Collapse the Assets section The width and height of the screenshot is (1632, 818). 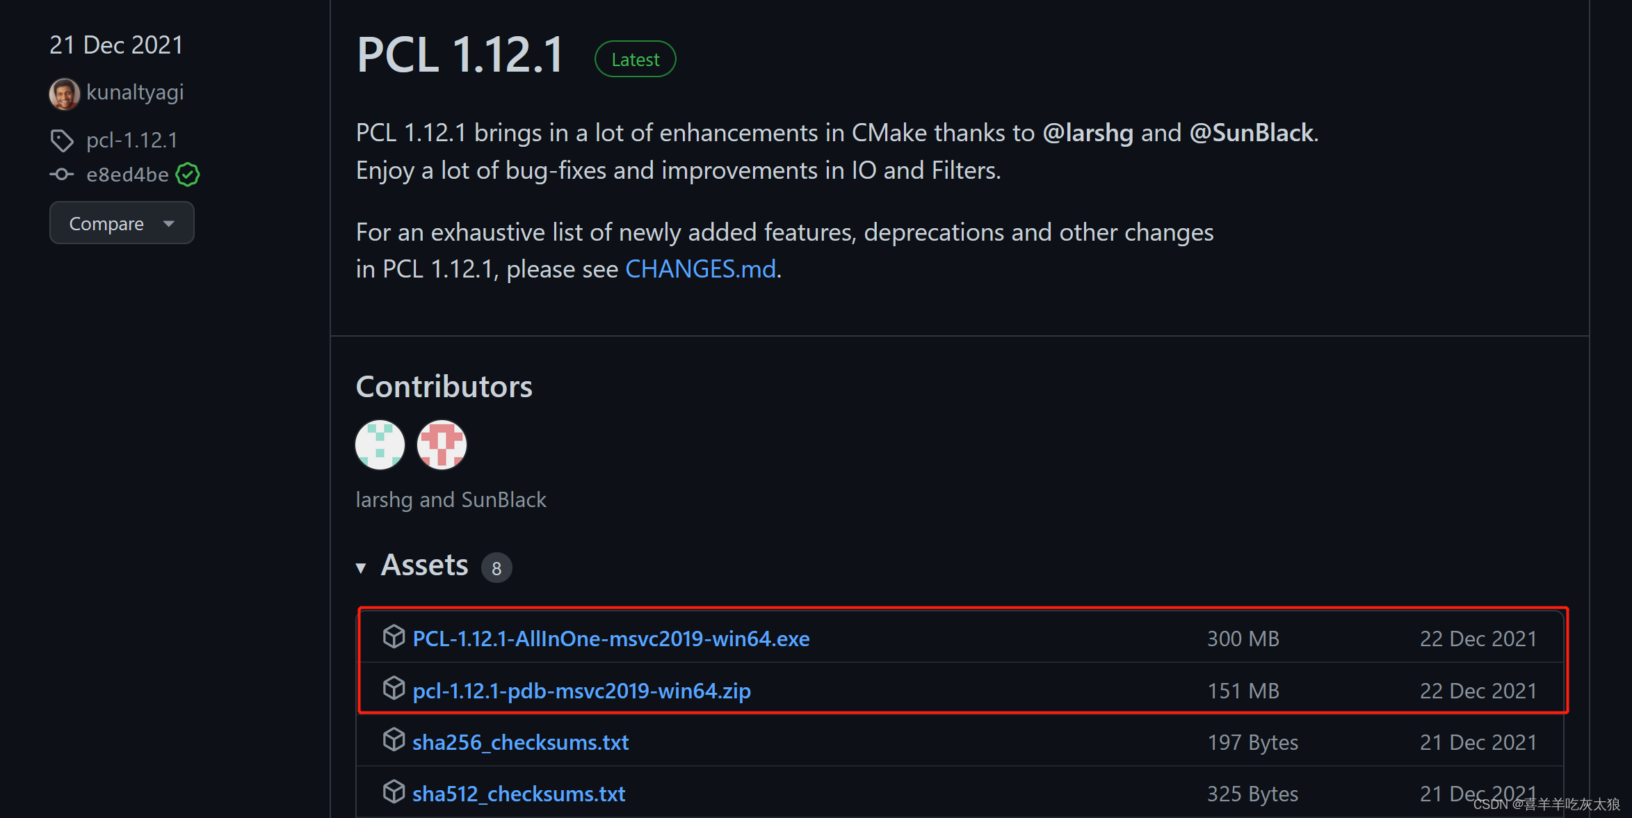coord(362,567)
